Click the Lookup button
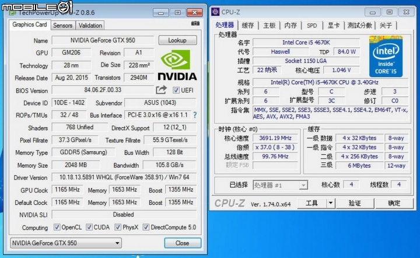Image resolution: width=420 pixels, height=258 pixels. tap(177, 40)
